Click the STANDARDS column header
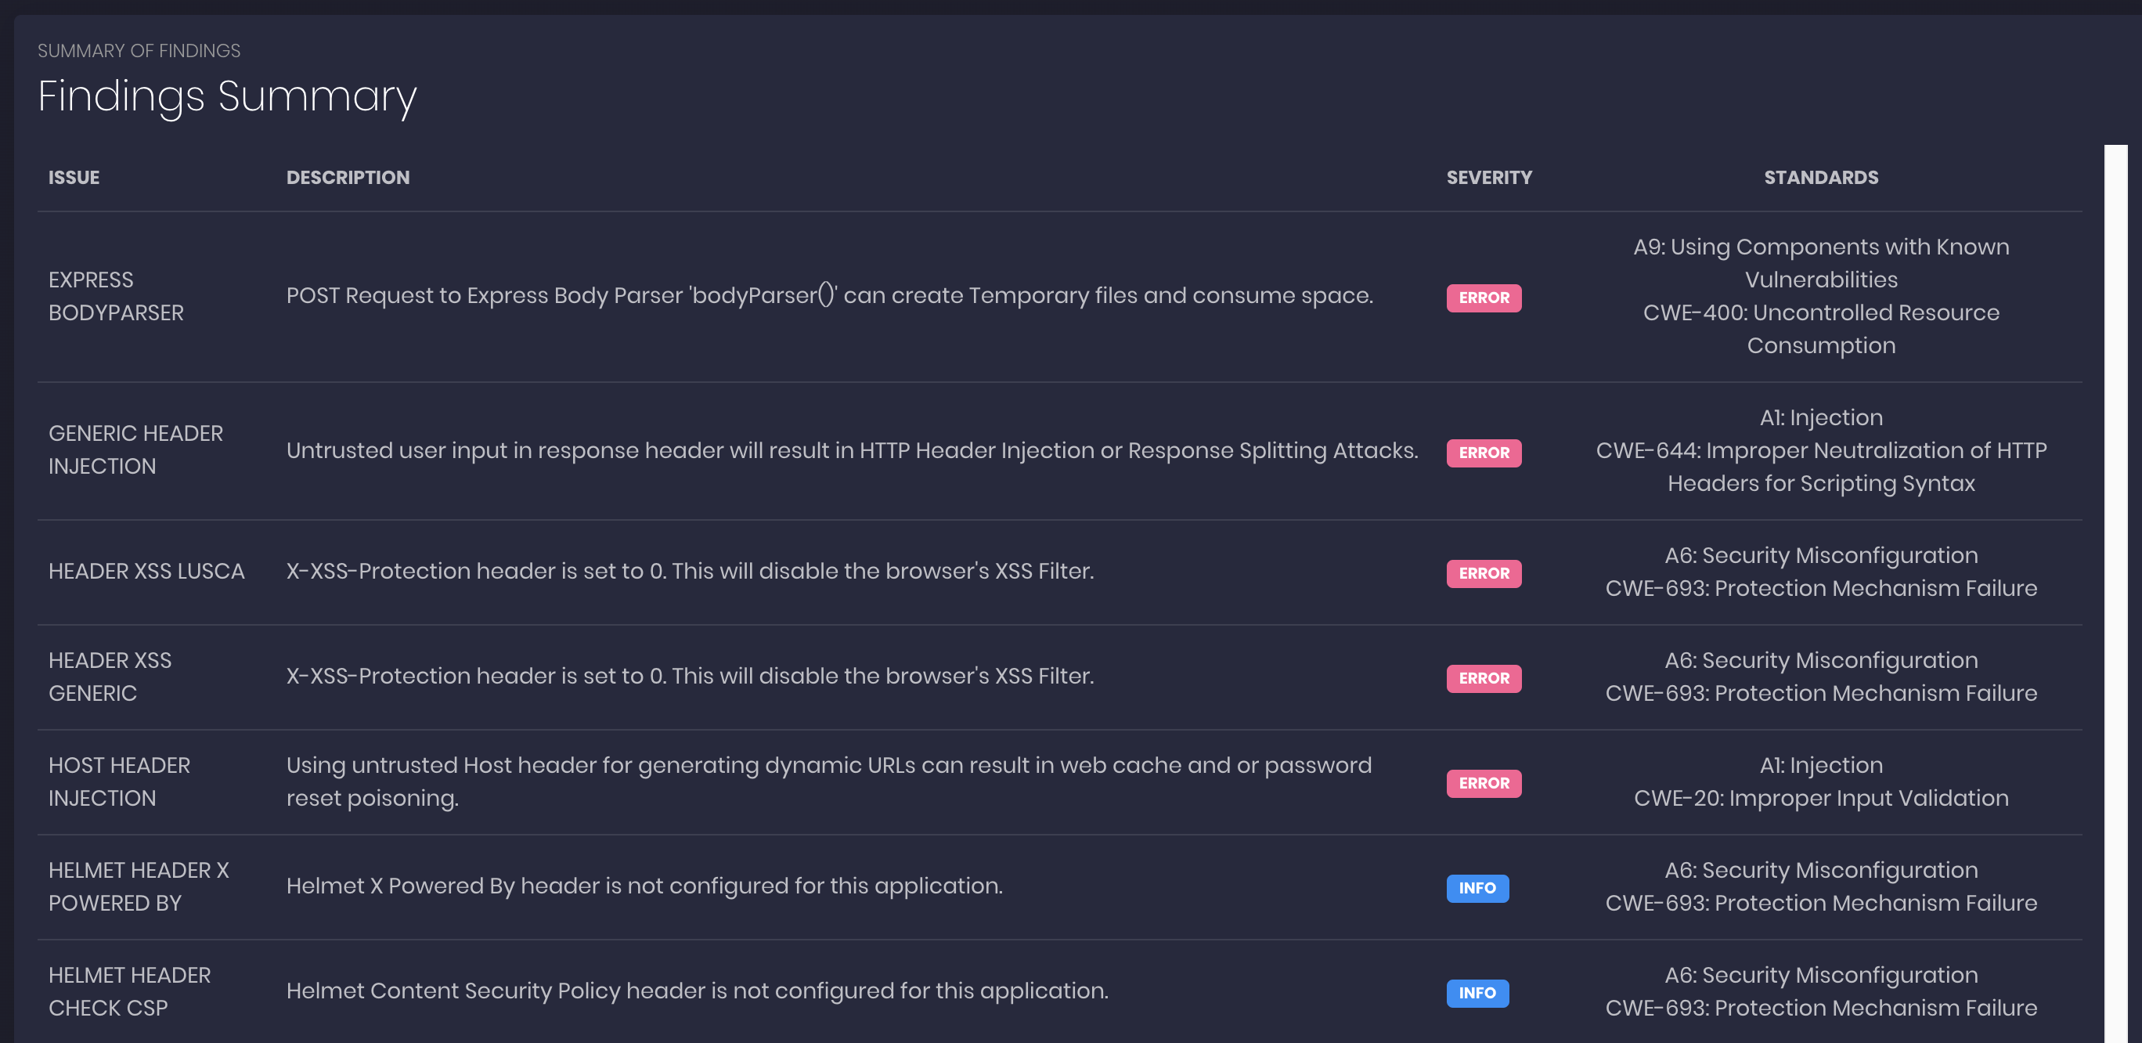The height and width of the screenshot is (1043, 2142). click(1821, 177)
